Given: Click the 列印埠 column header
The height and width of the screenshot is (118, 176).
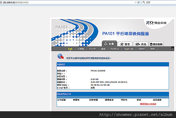Looking at the screenshot, I should (x=124, y=100).
